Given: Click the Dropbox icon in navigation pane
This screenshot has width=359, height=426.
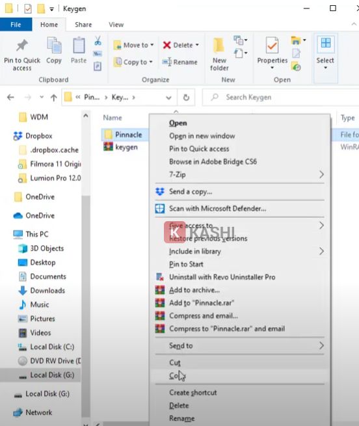Looking at the screenshot, I should point(18,136).
